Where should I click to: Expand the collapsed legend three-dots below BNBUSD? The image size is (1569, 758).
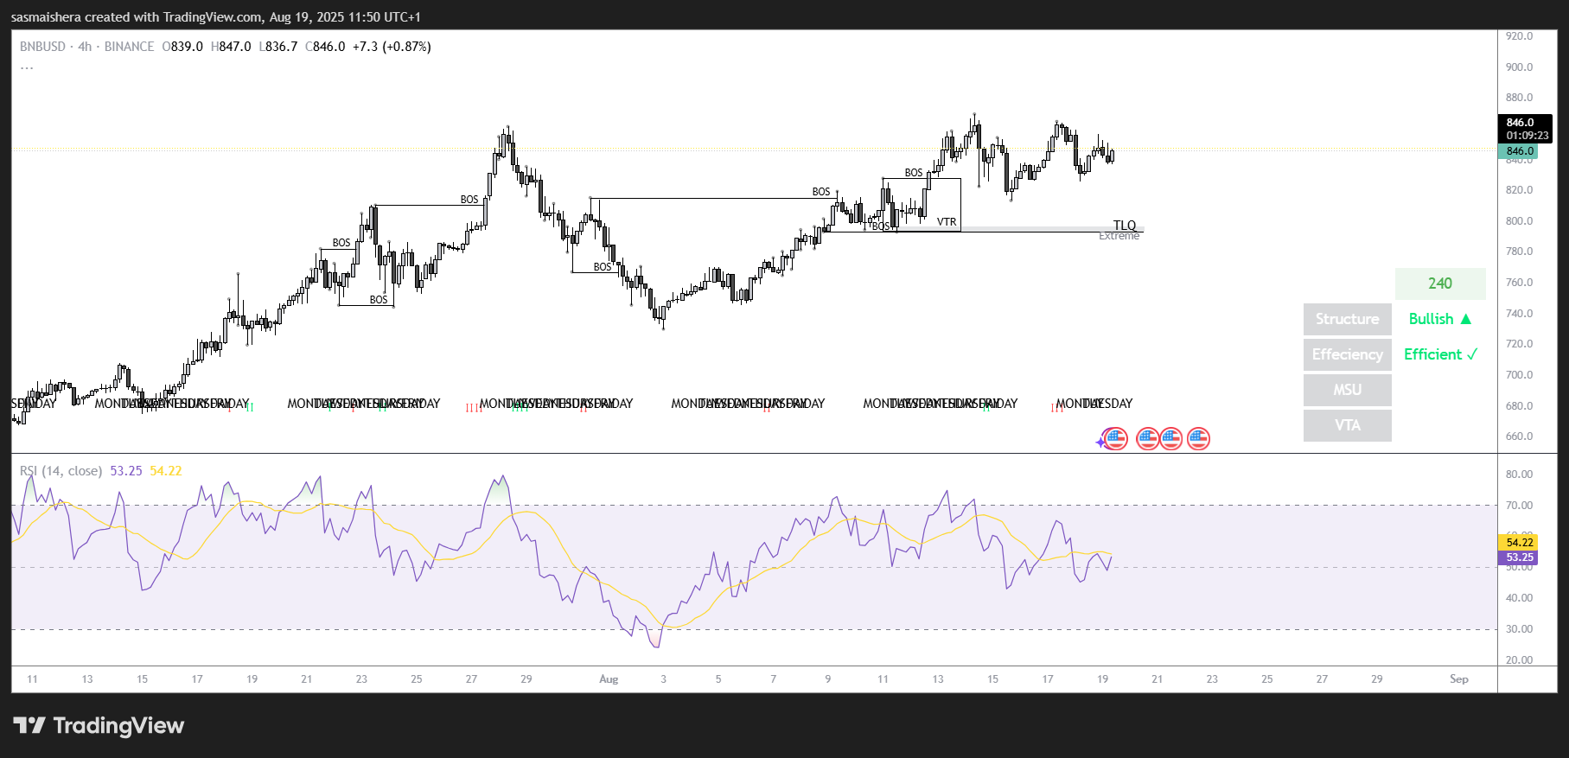pyautogui.click(x=27, y=67)
